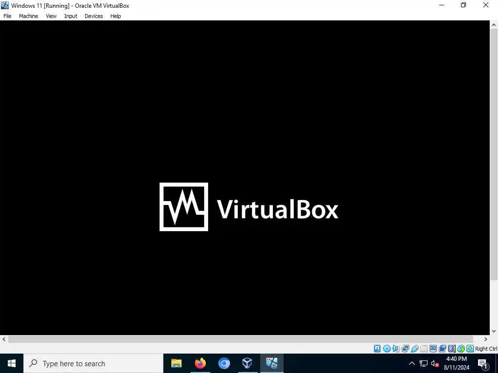Open File Explorer from the taskbar
The image size is (498, 373).
176,363
